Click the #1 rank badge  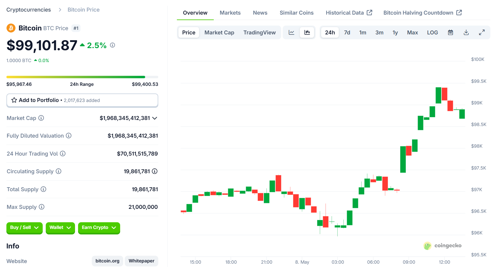click(76, 28)
